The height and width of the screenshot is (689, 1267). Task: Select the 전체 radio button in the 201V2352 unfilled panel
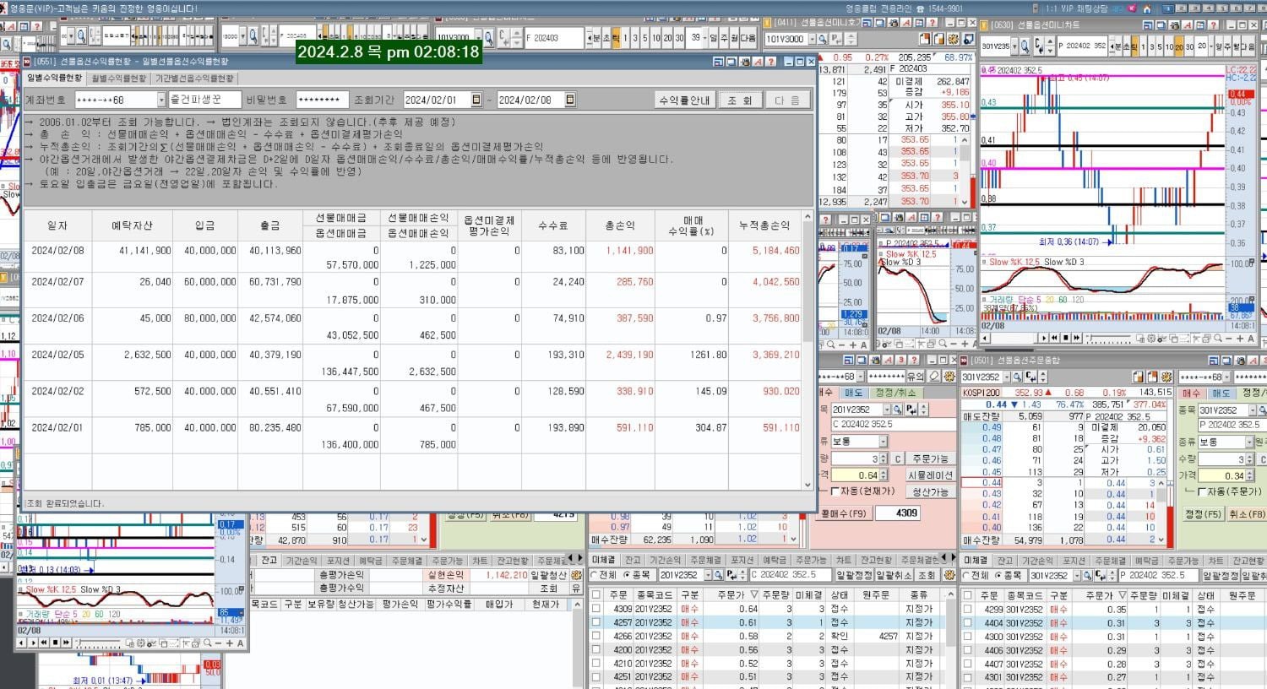[x=594, y=575]
